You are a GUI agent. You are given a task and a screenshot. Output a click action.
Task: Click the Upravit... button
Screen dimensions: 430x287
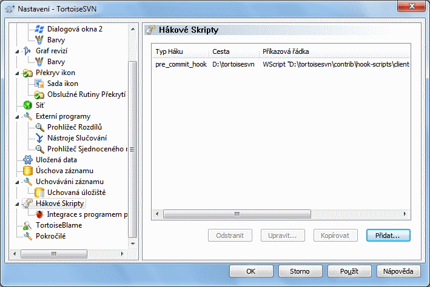pyautogui.click(x=283, y=236)
